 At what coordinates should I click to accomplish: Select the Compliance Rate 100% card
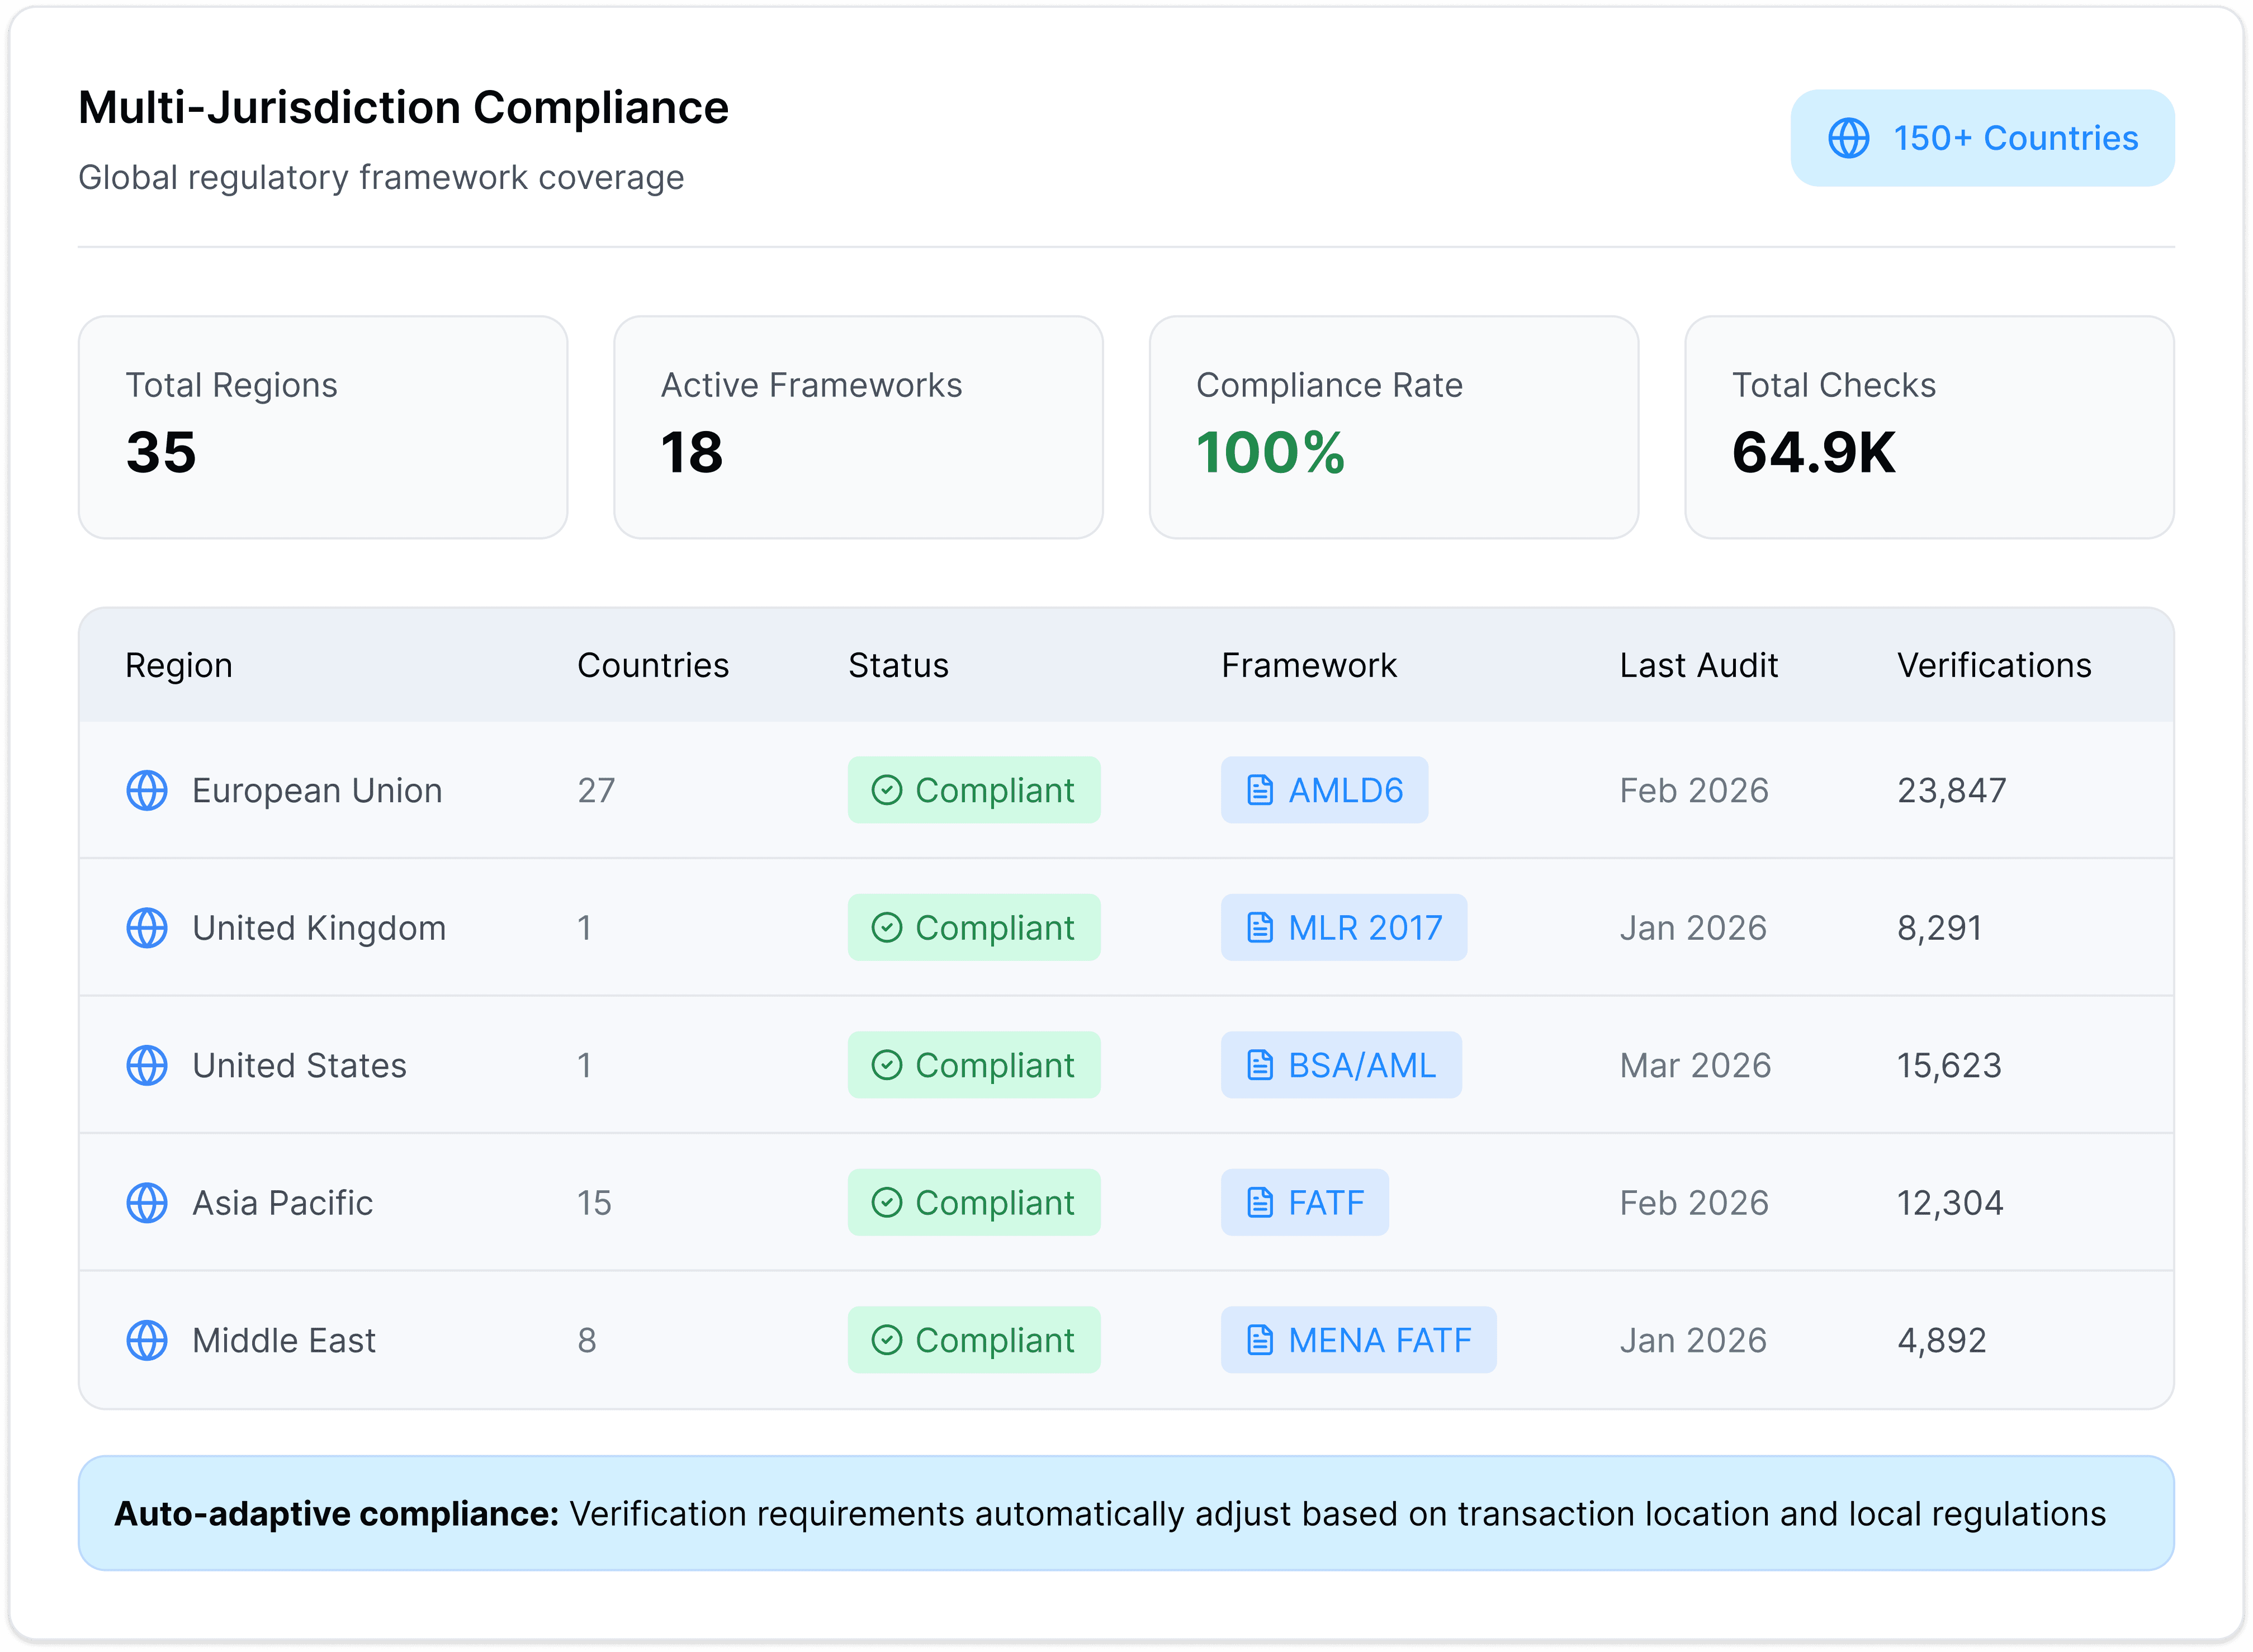[x=1393, y=427]
